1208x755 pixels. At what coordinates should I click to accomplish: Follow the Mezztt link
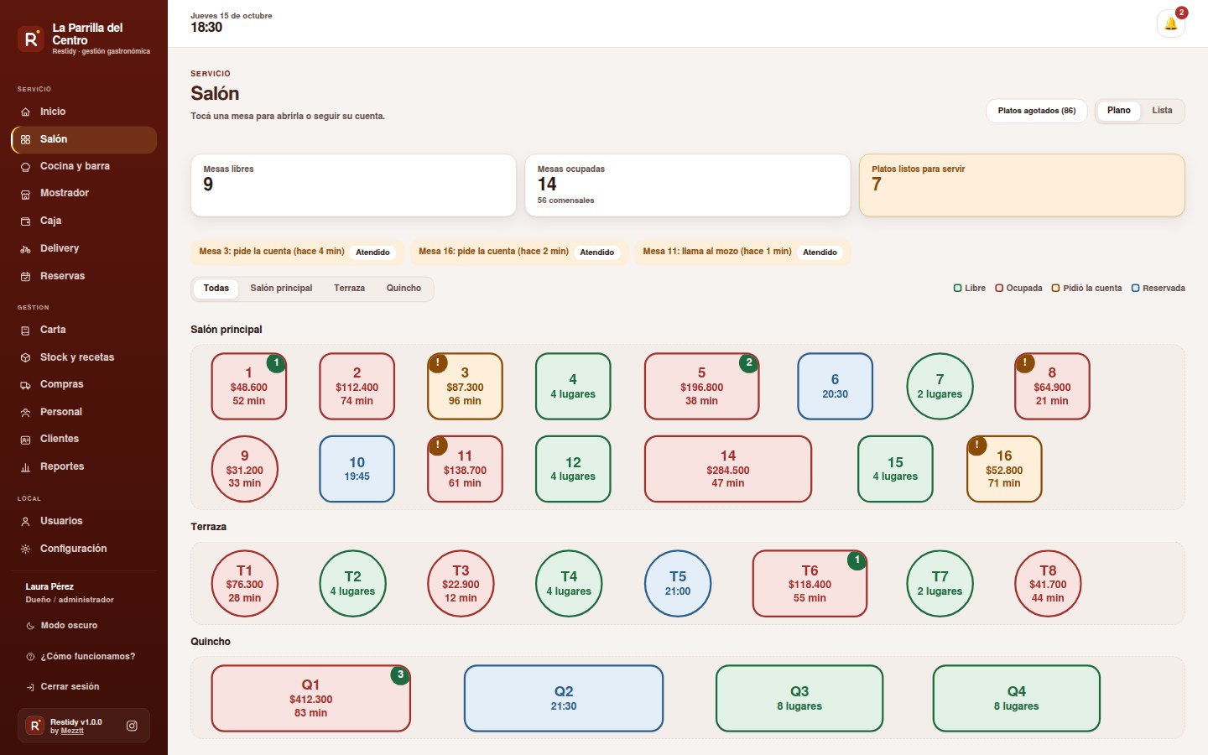click(x=72, y=732)
